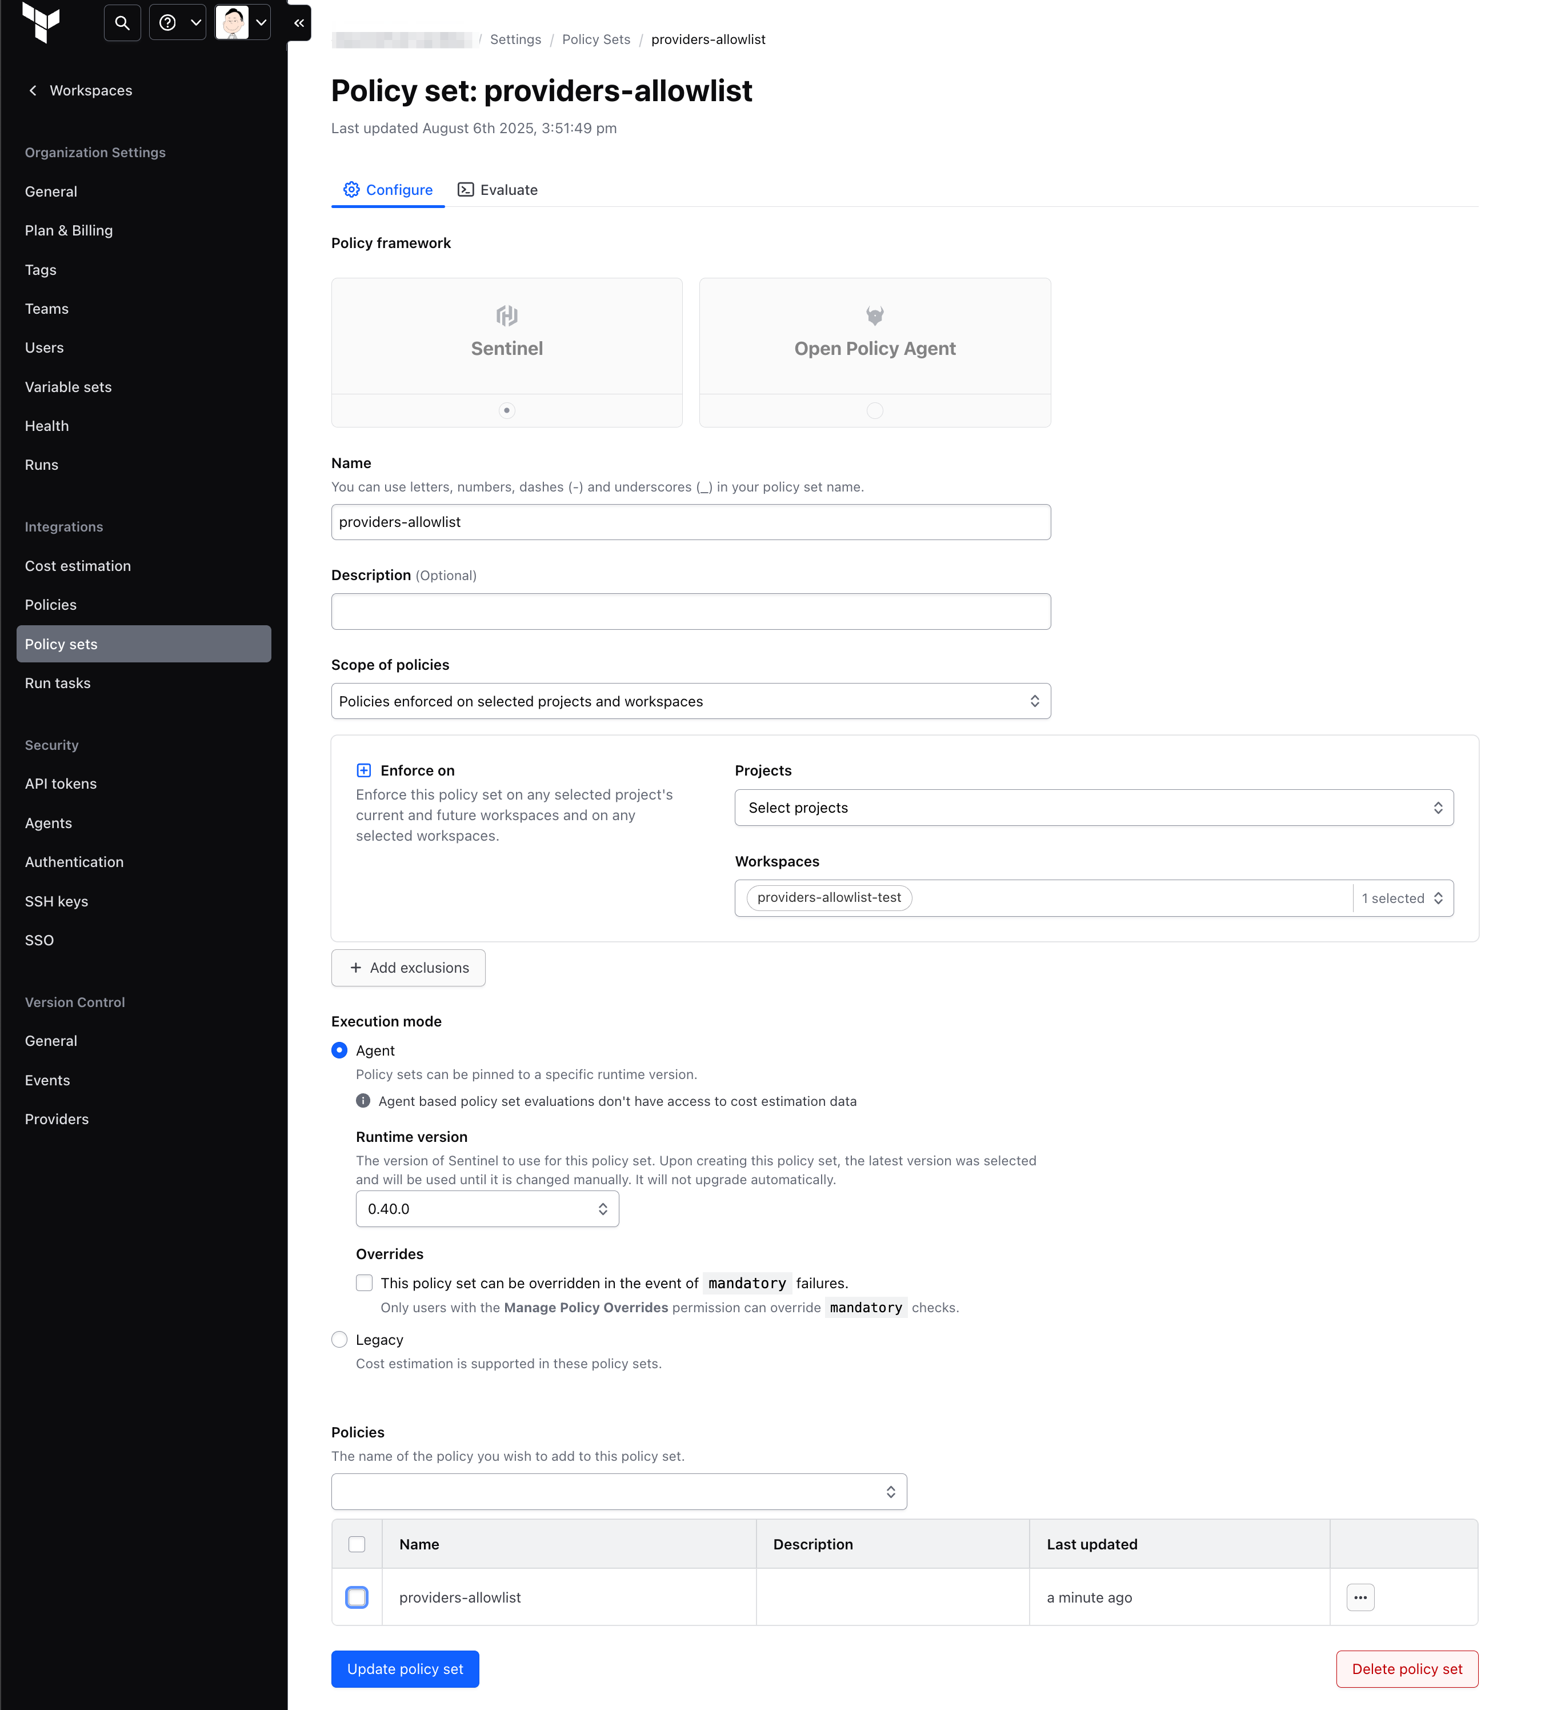Screen dimensions: 1545x1710
Task: Switch to the Evaluate tab
Action: pyautogui.click(x=498, y=190)
